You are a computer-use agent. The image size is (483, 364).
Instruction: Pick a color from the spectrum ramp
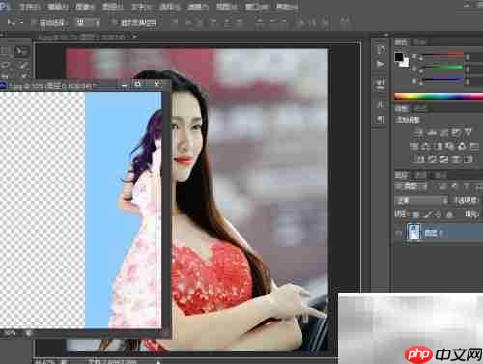click(439, 97)
